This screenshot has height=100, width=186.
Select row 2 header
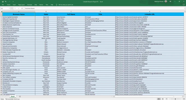pyautogui.click(x=1, y=17)
